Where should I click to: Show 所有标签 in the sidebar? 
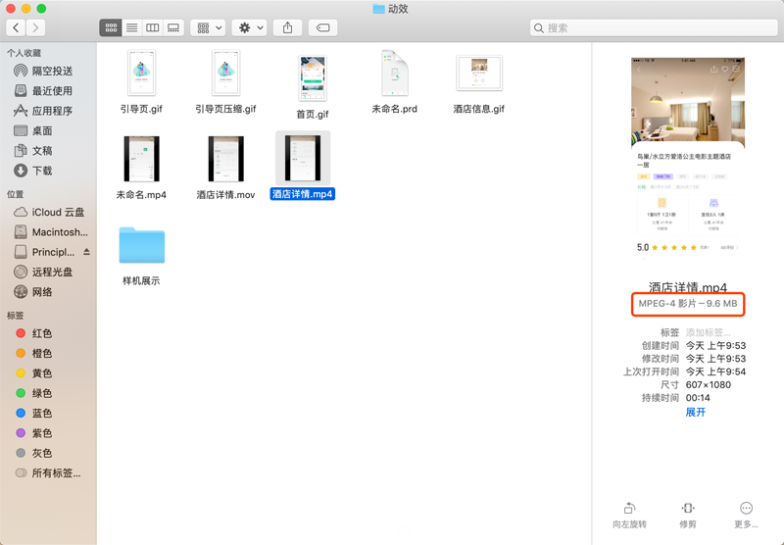(x=48, y=473)
